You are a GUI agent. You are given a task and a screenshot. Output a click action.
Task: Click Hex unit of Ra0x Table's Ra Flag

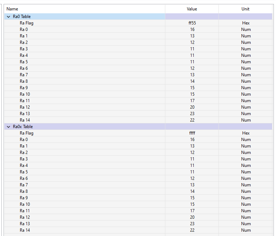(x=246, y=133)
